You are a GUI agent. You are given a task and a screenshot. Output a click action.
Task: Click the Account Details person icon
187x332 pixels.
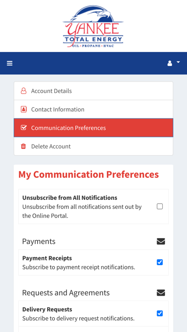point(23,91)
